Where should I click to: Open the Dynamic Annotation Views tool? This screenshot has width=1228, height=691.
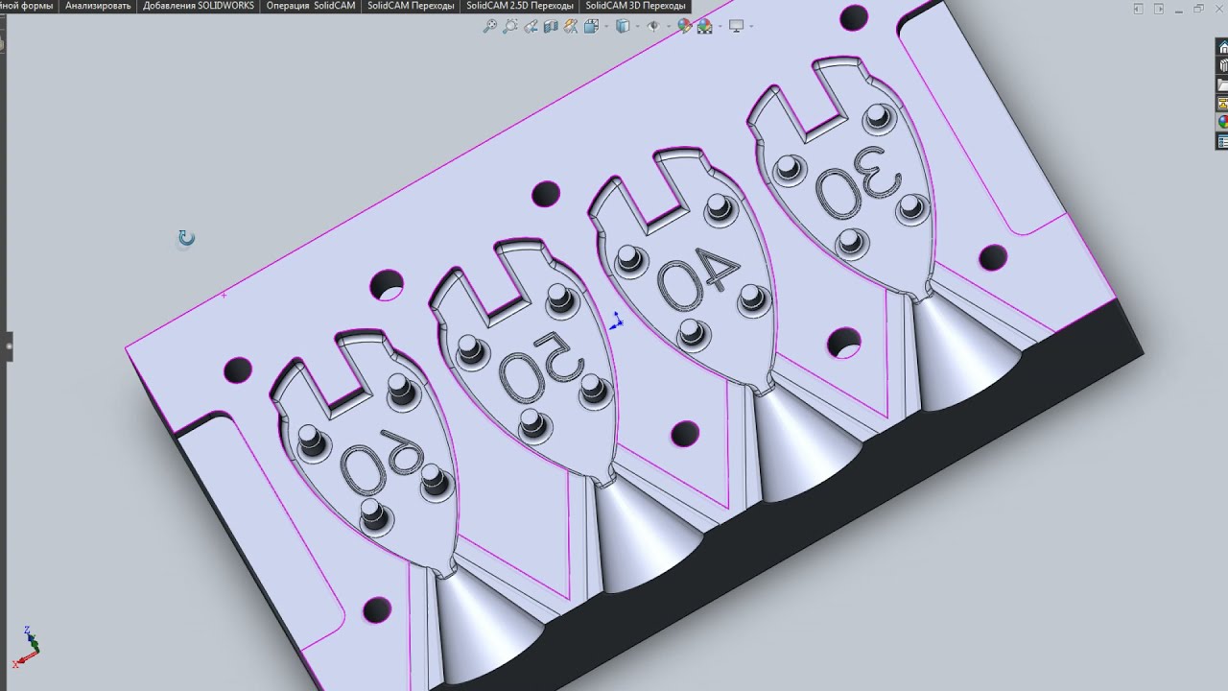572,27
